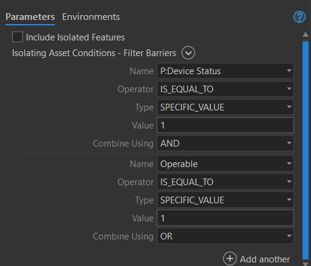
Task: Open Combine Using OR dropdown
Action: pos(225,236)
